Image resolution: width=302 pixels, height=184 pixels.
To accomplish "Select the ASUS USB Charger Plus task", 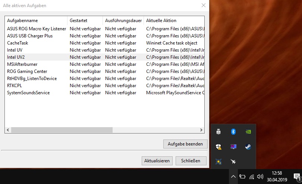I will click(30, 36).
